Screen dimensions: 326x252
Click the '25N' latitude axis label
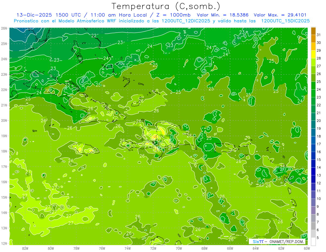click(x=4, y=43)
